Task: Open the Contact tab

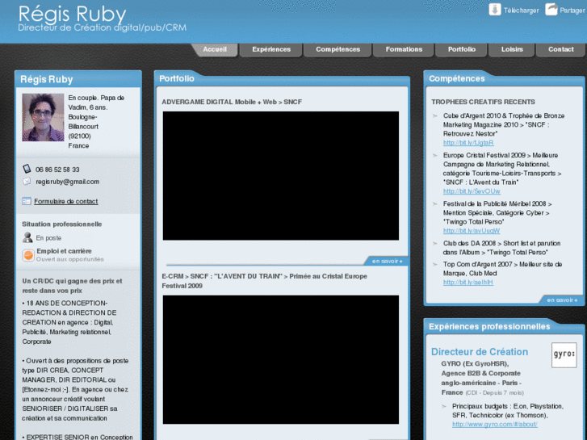Action: (x=560, y=49)
